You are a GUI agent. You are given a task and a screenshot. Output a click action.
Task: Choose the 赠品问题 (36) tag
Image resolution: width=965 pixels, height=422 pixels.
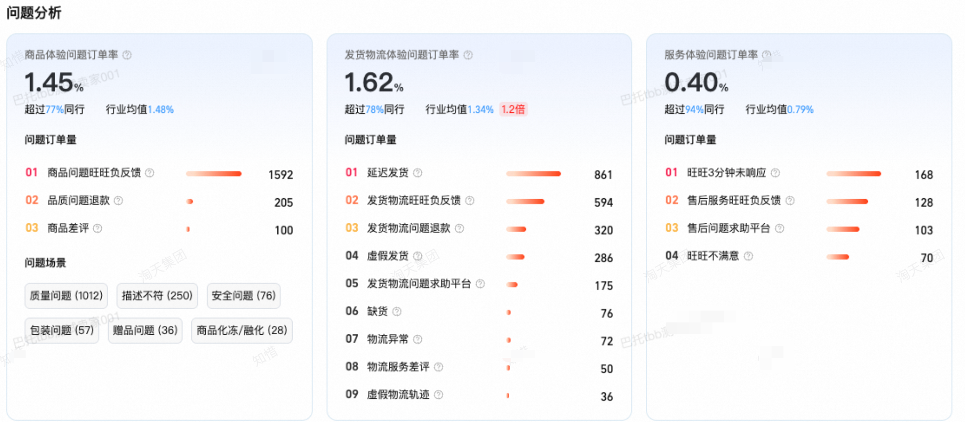pyautogui.click(x=146, y=330)
